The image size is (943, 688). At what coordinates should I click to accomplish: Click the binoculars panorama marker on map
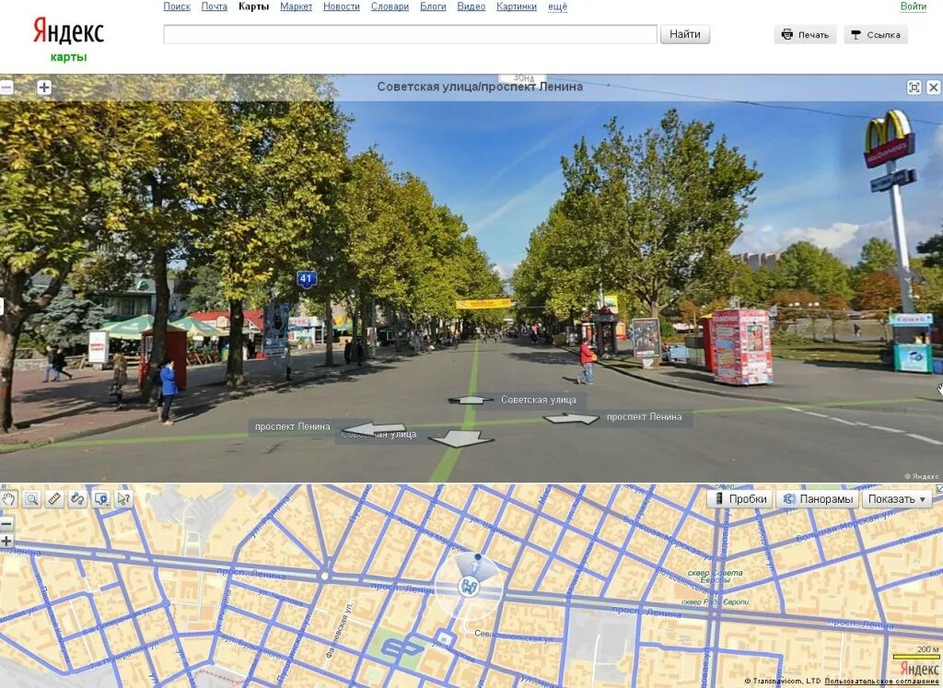[468, 587]
